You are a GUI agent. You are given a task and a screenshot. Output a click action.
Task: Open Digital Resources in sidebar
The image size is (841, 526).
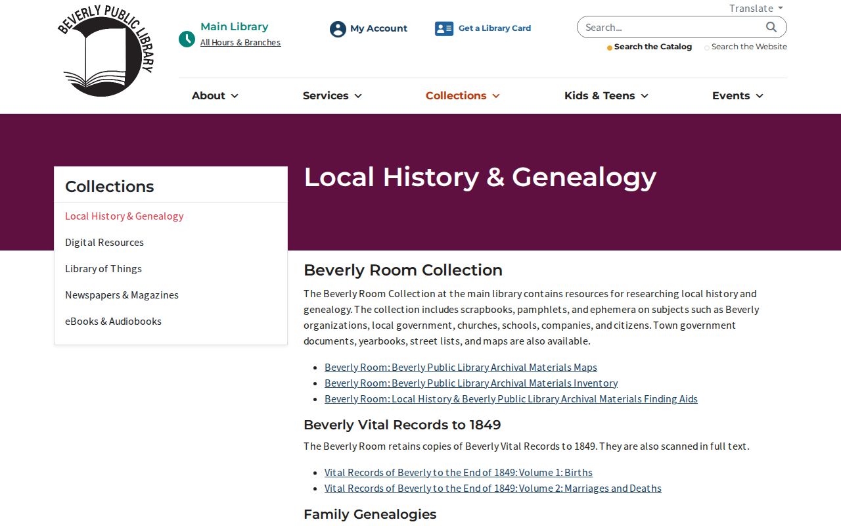pyautogui.click(x=104, y=242)
